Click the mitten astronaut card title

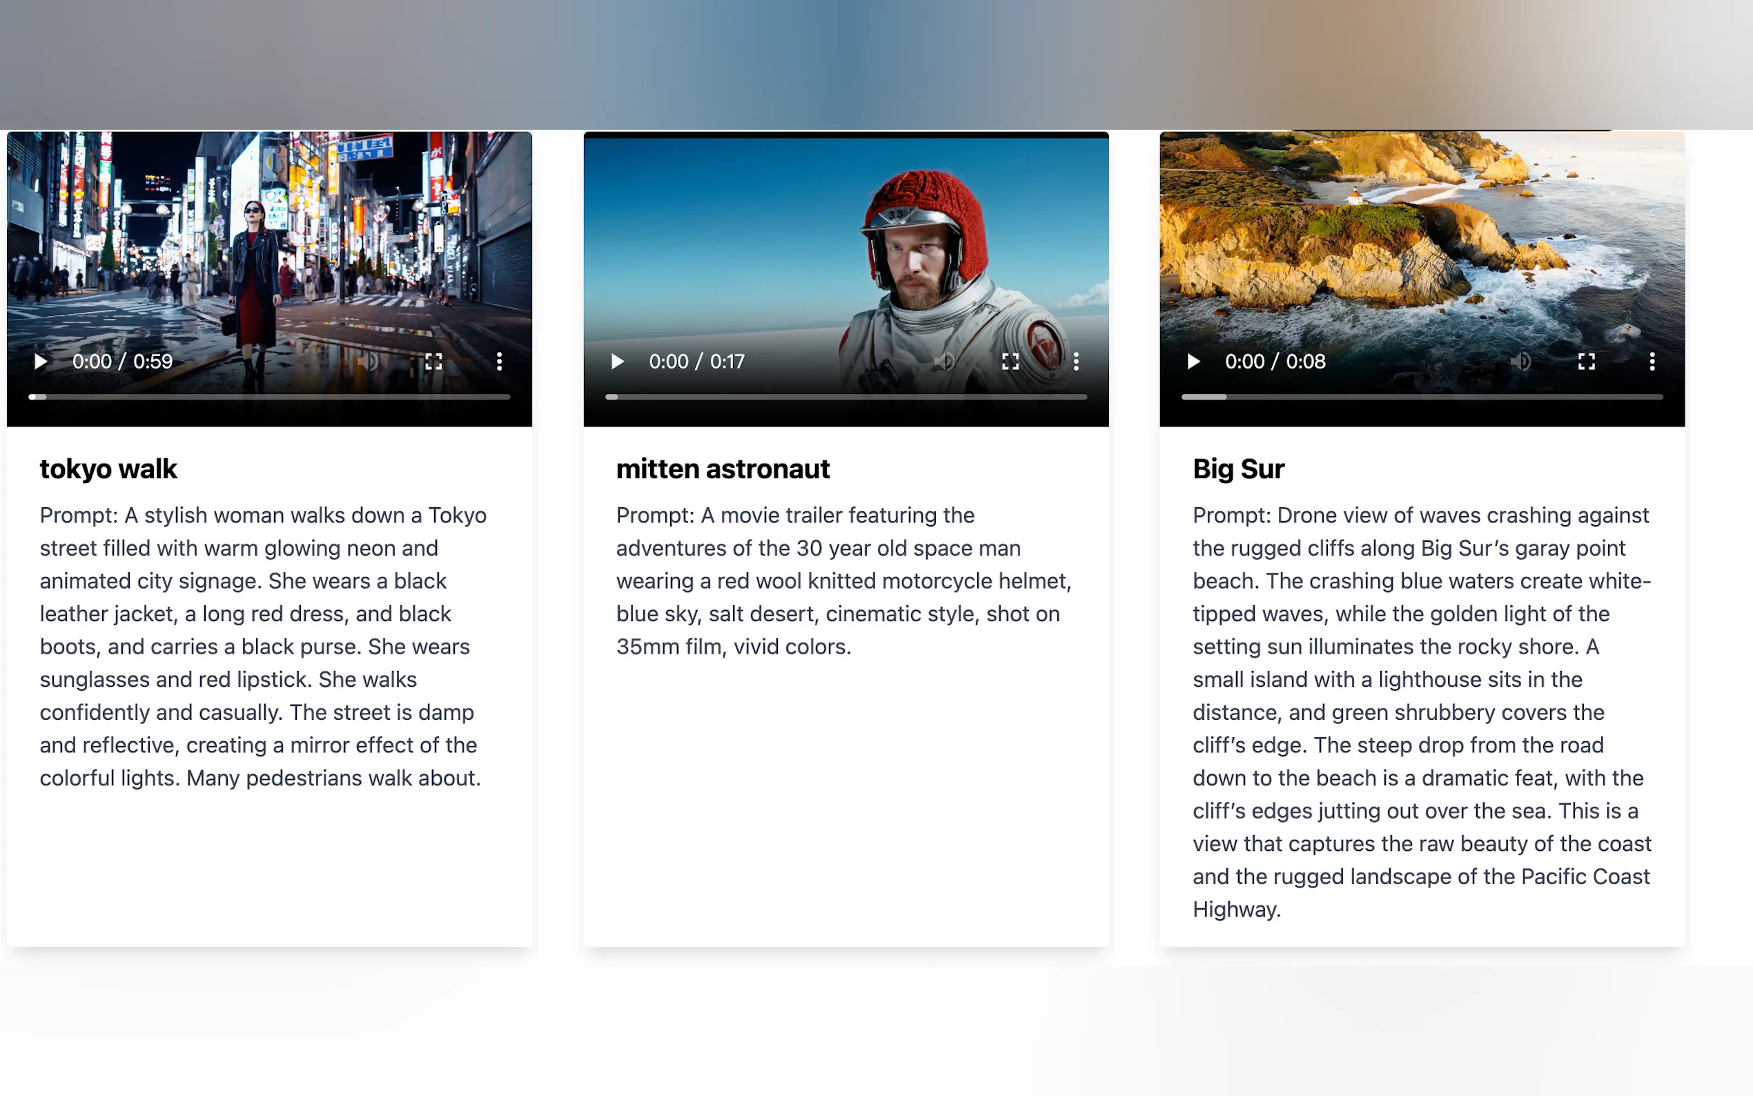click(x=723, y=469)
